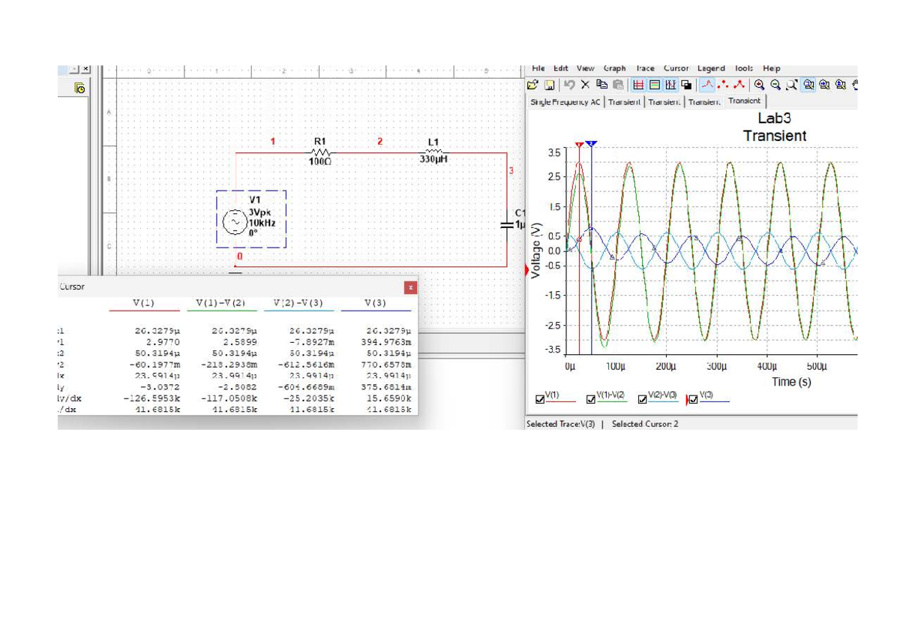900x637 pixels.
Task: Open the Trace menu
Action: pos(646,68)
